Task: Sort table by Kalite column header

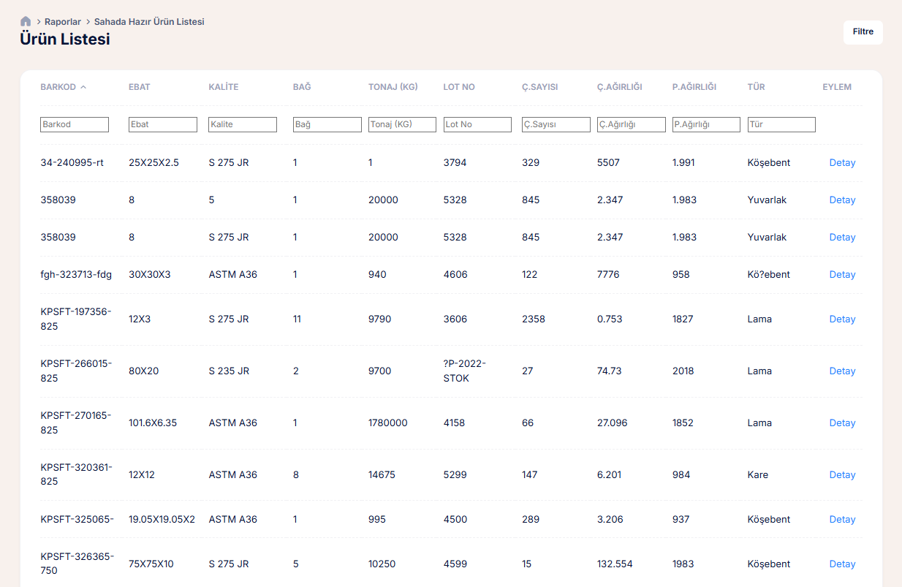Action: [223, 87]
